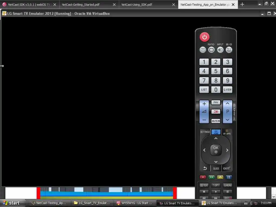Close the NetCast-Using_SDK.pdf tab
This screenshot has height=207, width=276.
174,5
